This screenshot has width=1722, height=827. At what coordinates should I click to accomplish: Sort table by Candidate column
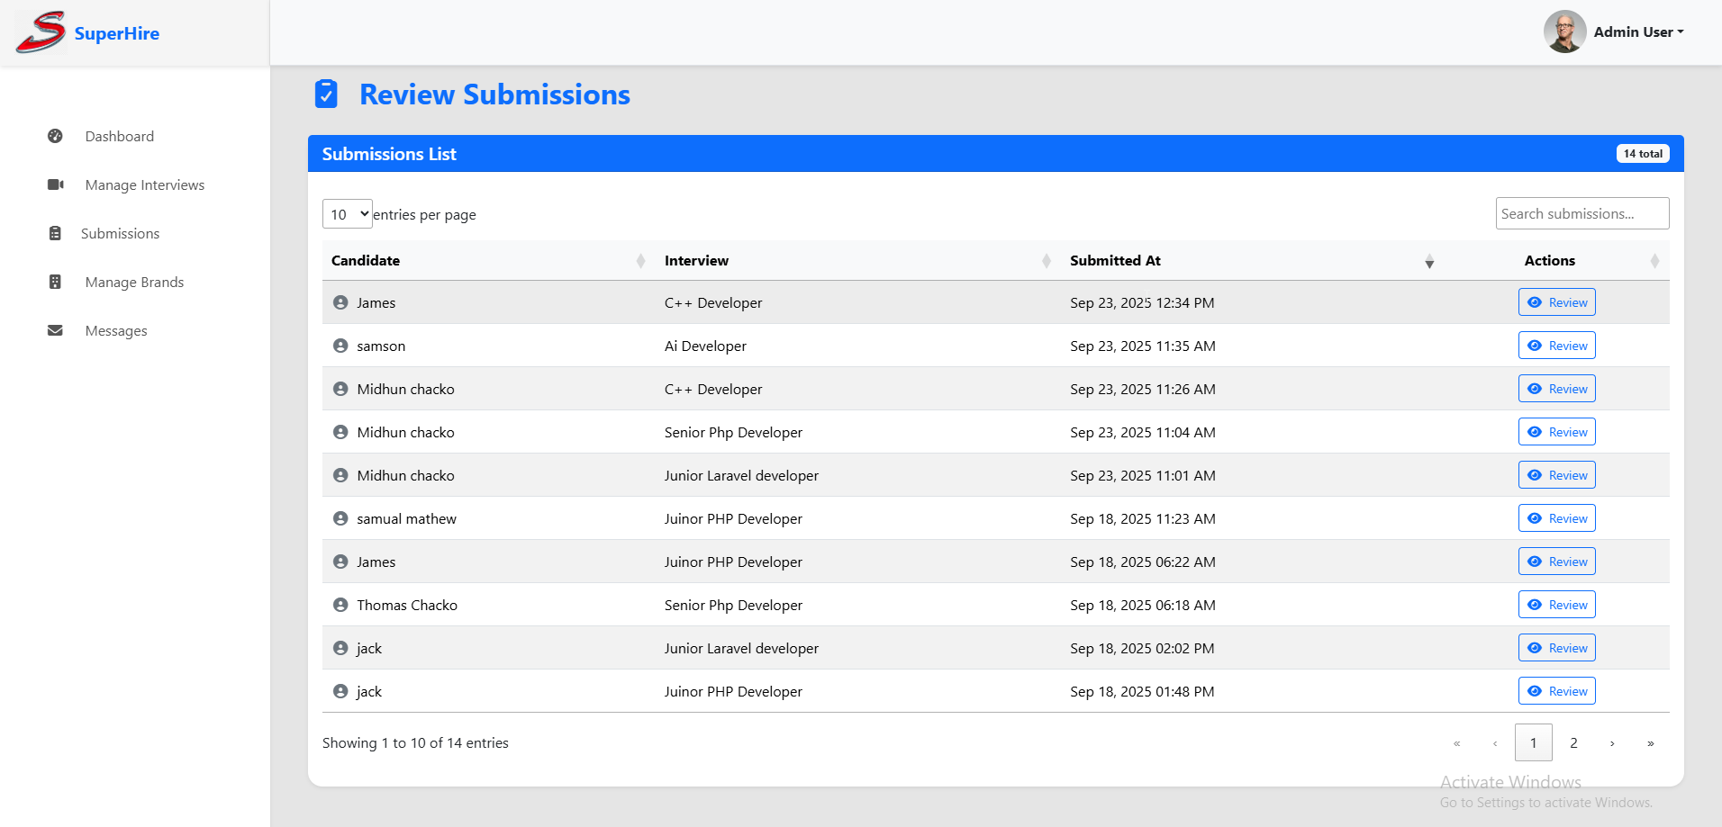coord(366,260)
